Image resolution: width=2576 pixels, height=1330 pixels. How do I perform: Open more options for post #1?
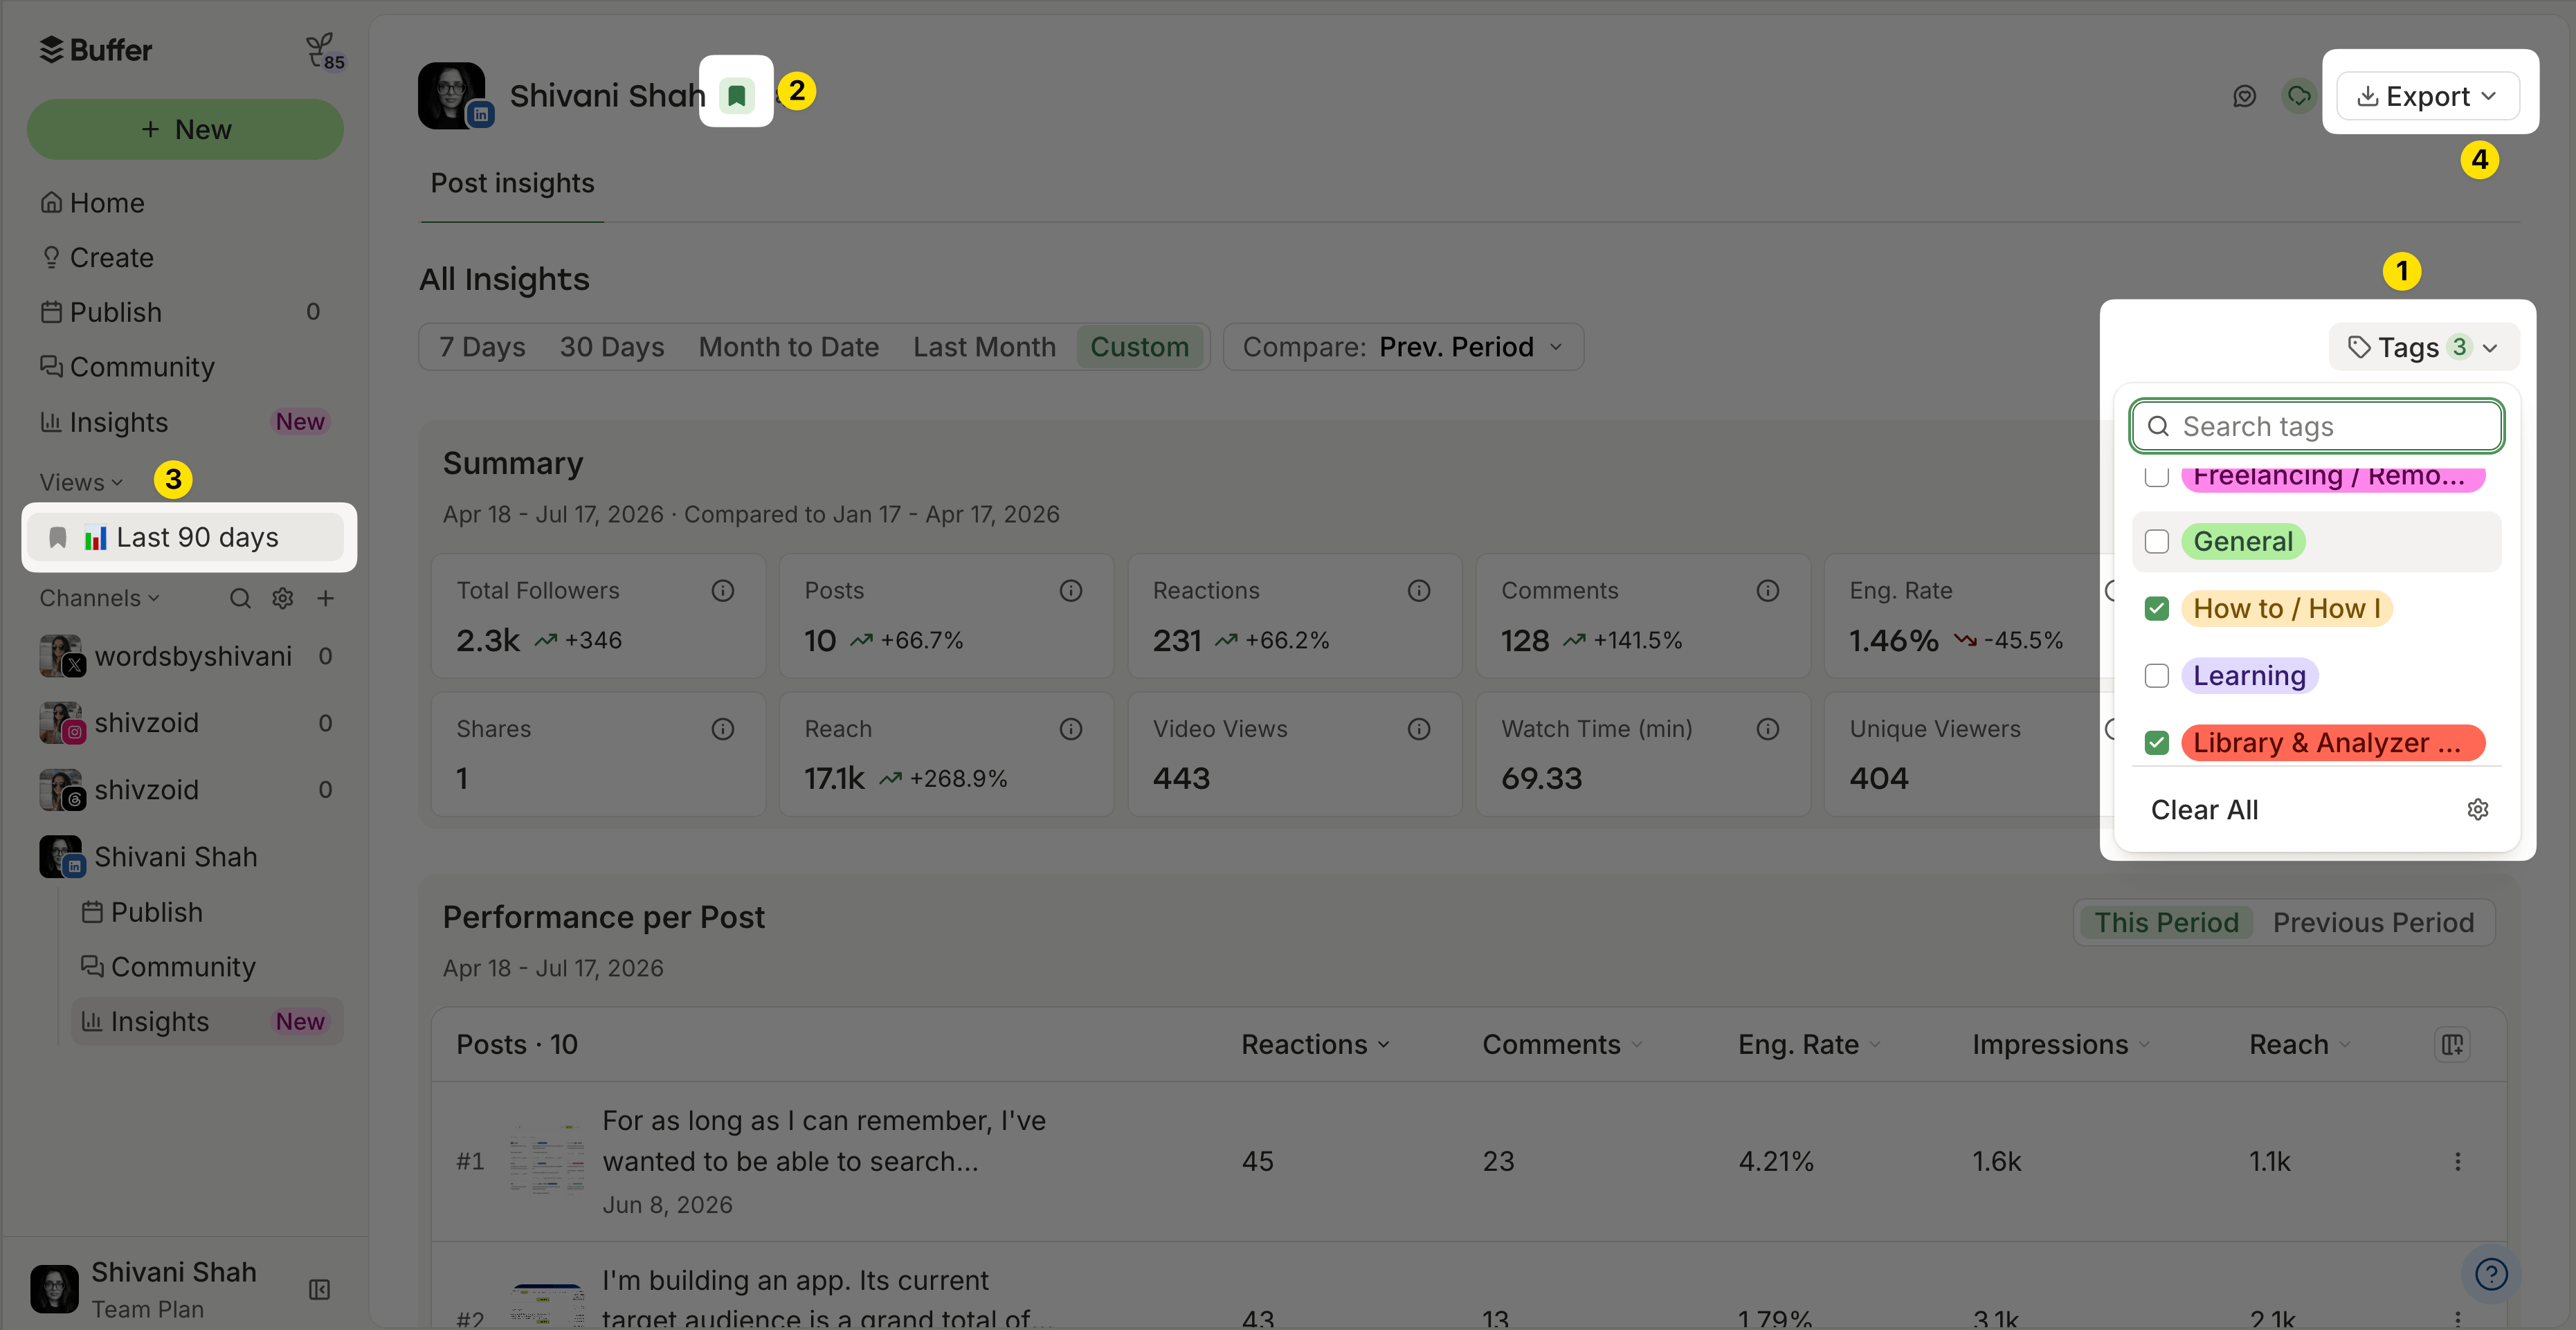click(x=2457, y=1161)
